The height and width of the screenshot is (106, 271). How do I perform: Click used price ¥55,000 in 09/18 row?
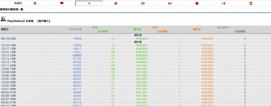[207, 39]
